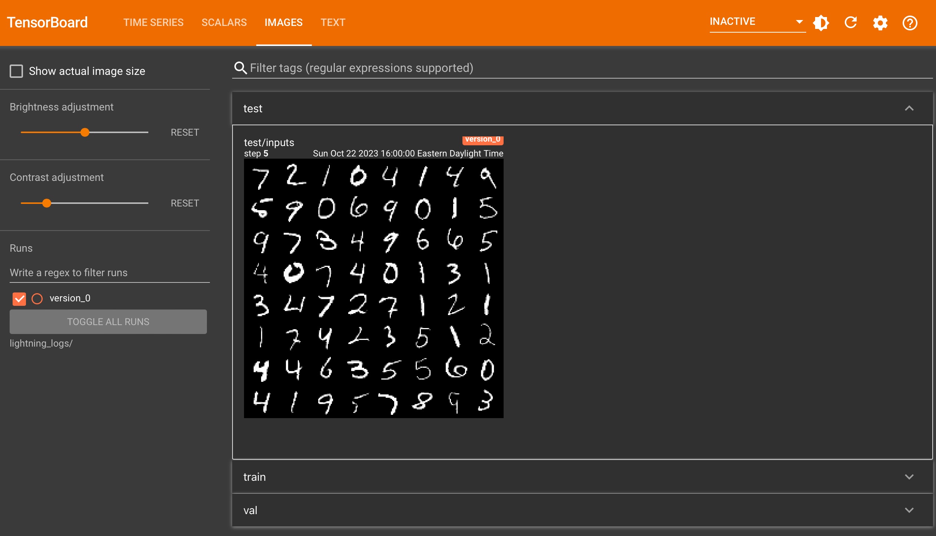The image size is (936, 536).
Task: Click the regex runs filter field
Action: coord(109,272)
